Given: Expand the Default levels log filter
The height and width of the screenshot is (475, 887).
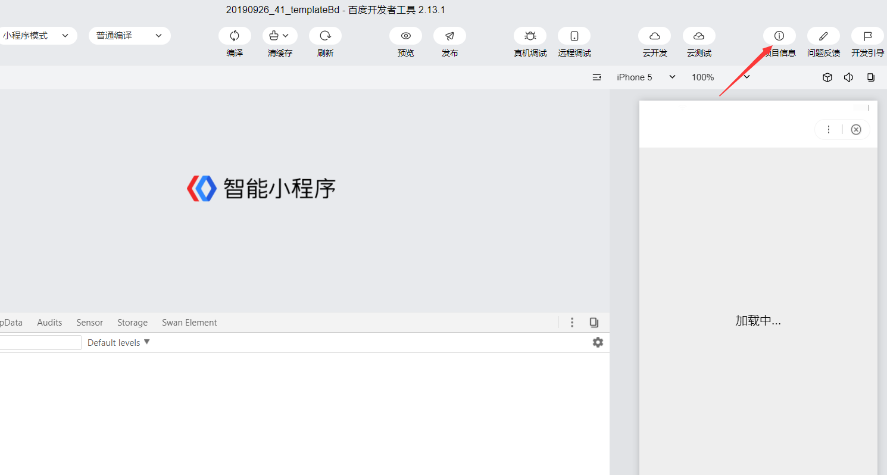Looking at the screenshot, I should (x=118, y=342).
